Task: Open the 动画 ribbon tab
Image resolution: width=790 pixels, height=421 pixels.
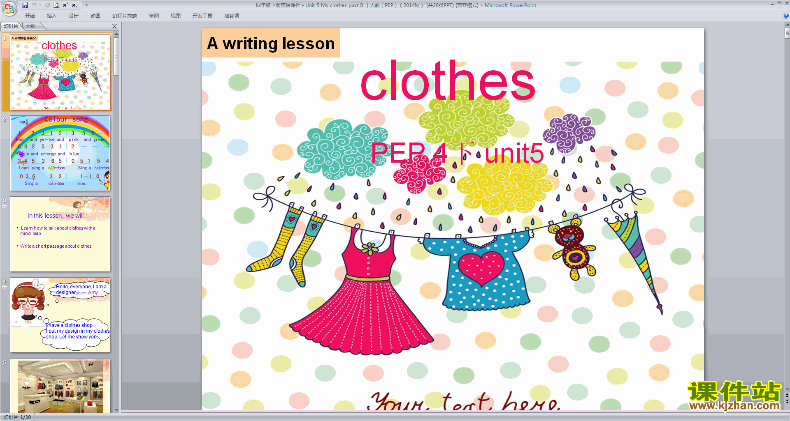Action: [95, 16]
